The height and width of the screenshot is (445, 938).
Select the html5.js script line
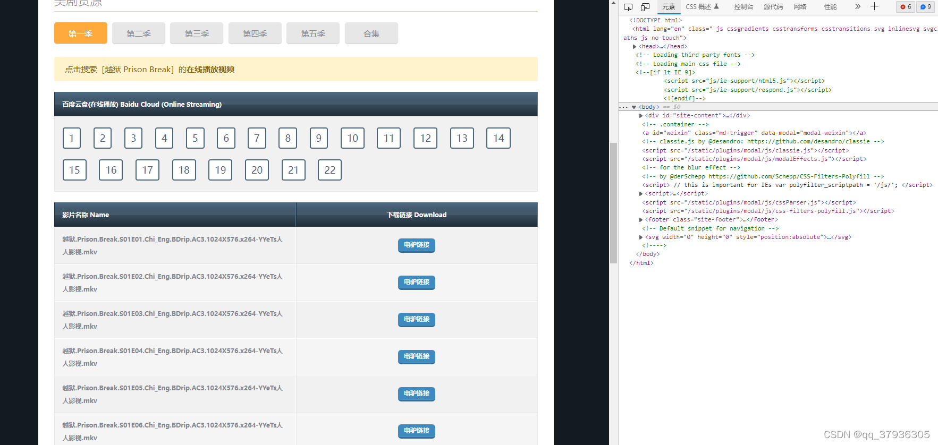[744, 81]
